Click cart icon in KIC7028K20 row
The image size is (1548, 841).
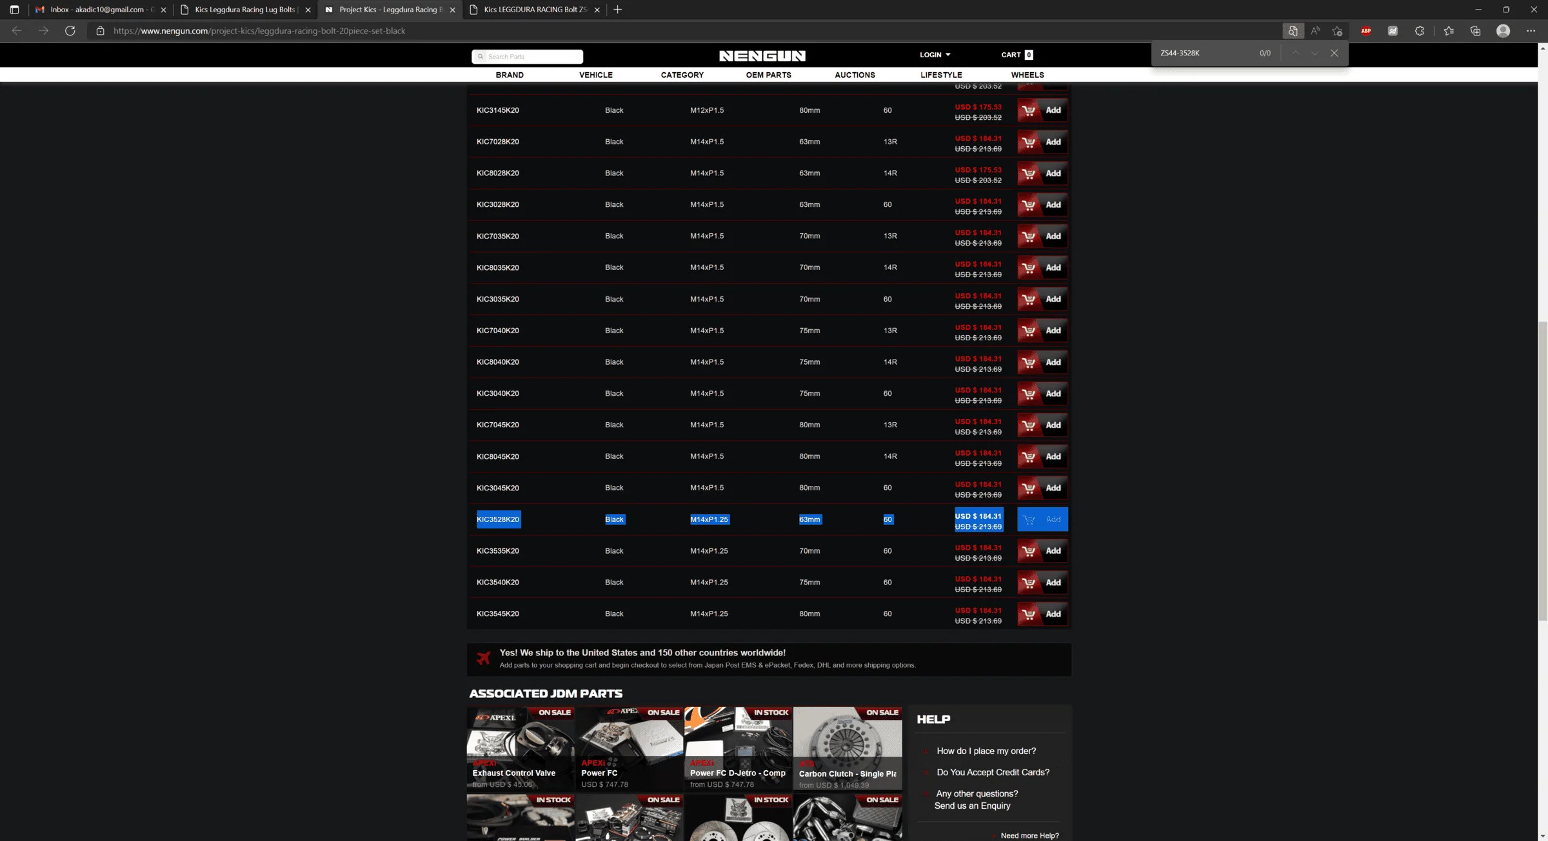(x=1029, y=142)
